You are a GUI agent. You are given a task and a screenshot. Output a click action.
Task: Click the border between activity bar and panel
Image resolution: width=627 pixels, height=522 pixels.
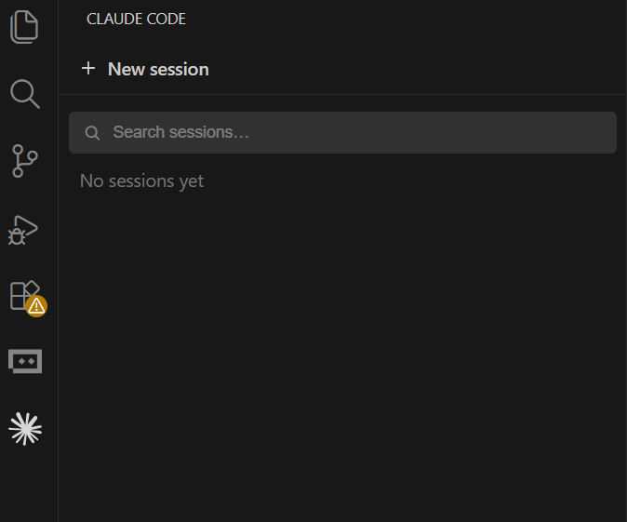pos(59,261)
